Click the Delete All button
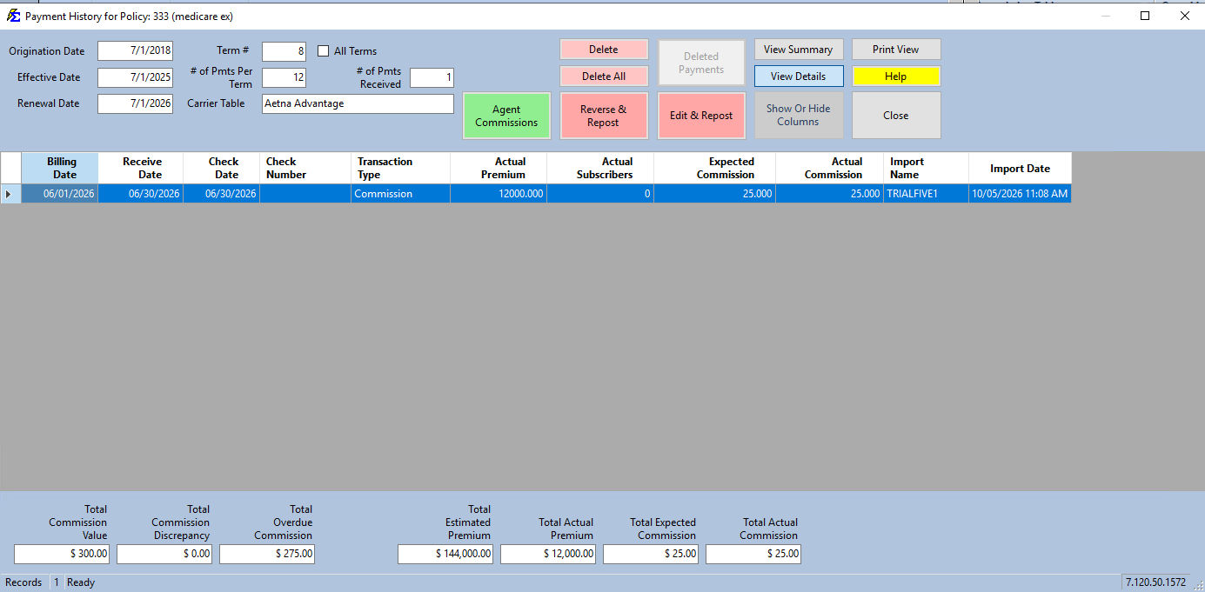This screenshot has width=1205, height=592. click(604, 76)
